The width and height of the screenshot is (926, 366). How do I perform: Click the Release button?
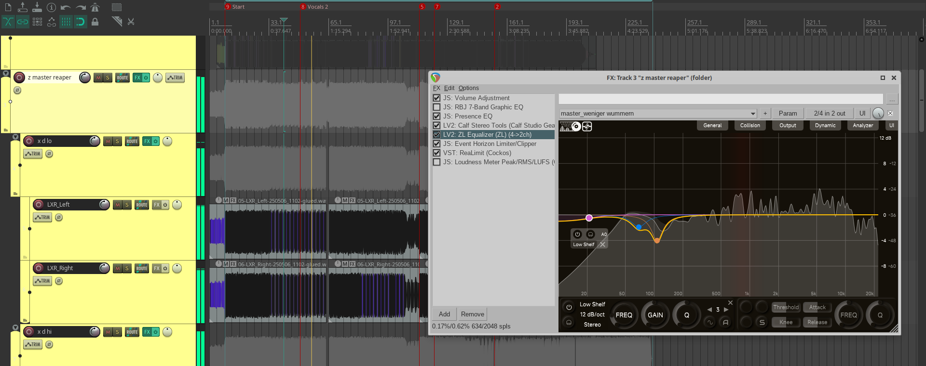click(817, 322)
